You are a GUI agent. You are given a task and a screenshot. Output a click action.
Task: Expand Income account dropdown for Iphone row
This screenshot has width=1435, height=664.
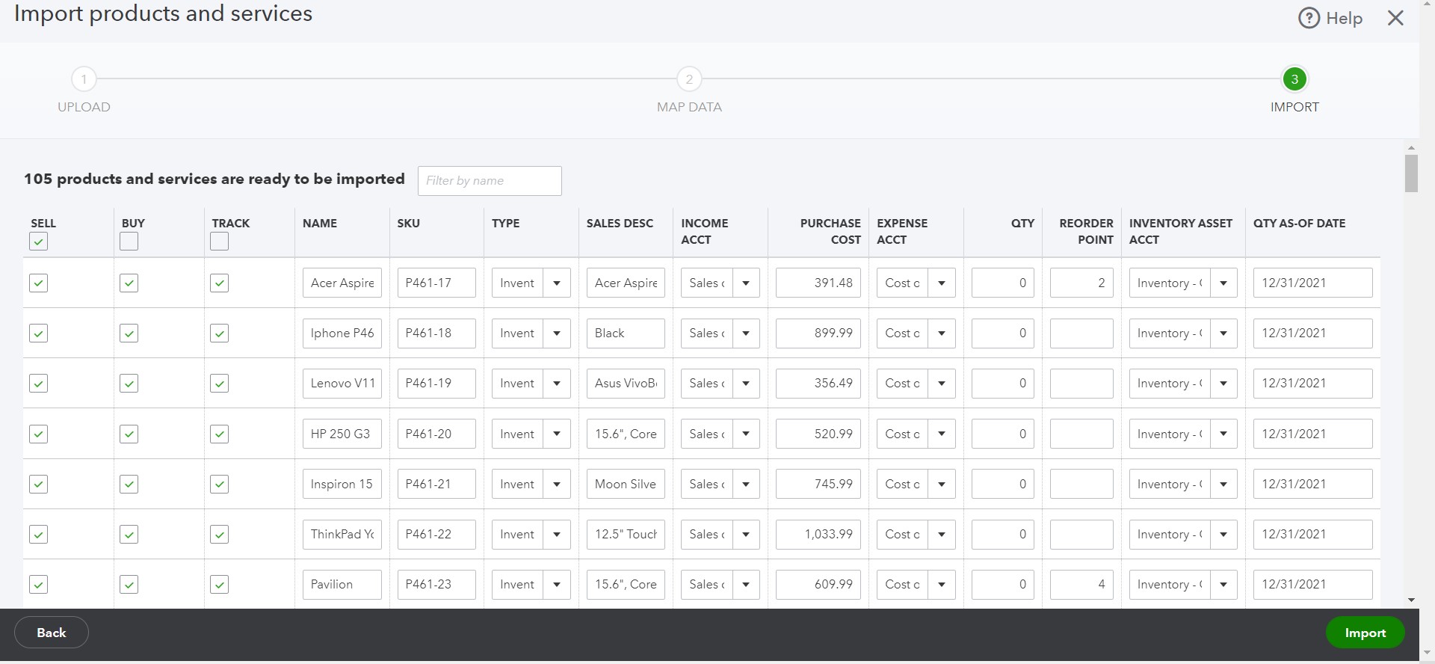[746, 333]
